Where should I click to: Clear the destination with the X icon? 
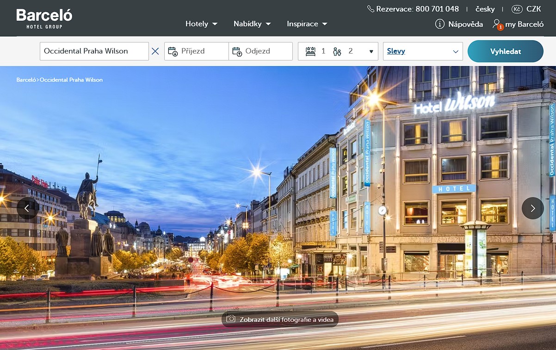[155, 51]
